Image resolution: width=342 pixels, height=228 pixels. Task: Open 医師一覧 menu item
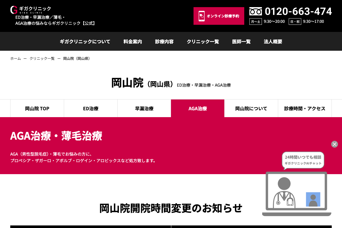click(x=241, y=42)
